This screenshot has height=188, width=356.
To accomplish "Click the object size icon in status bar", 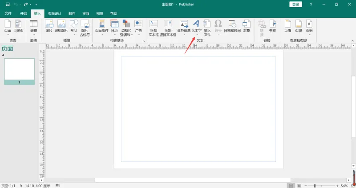I will pos(58,185).
